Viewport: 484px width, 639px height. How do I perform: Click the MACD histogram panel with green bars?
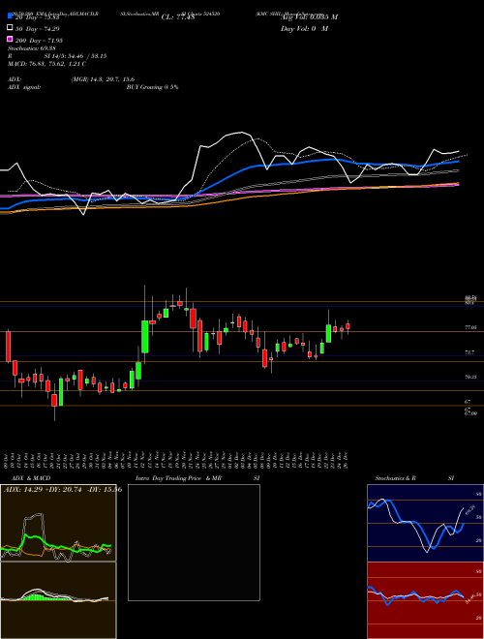(x=58, y=600)
